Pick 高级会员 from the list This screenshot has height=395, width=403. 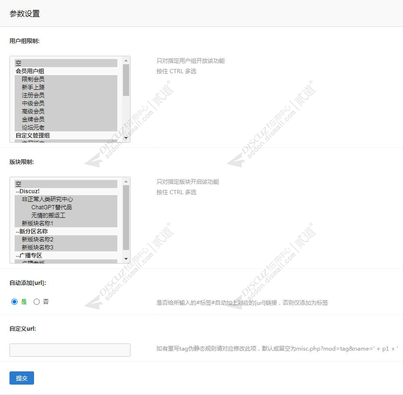(x=66, y=111)
